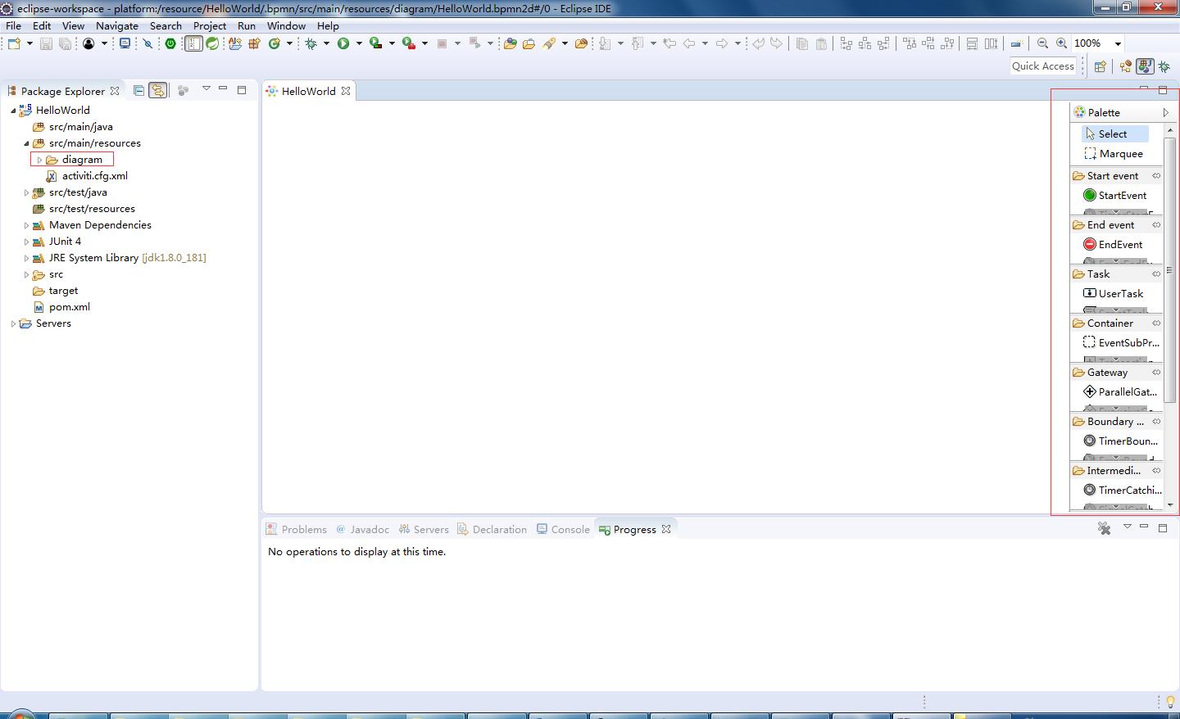
Task: Click the Open Perspective icon
Action: 1101,66
